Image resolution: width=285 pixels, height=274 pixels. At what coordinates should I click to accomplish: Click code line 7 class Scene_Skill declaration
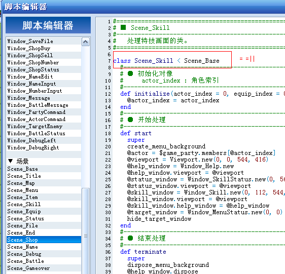click(x=166, y=60)
